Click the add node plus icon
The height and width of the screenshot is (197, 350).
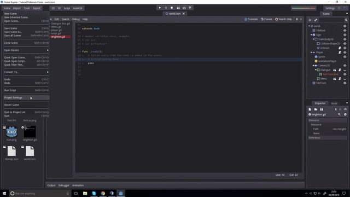[310, 20]
